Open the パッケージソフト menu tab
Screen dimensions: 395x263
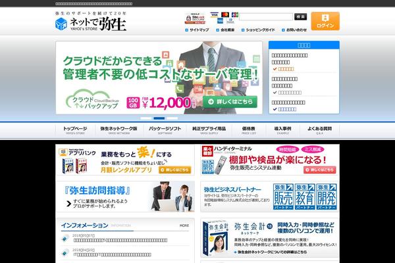pyautogui.click(x=165, y=130)
